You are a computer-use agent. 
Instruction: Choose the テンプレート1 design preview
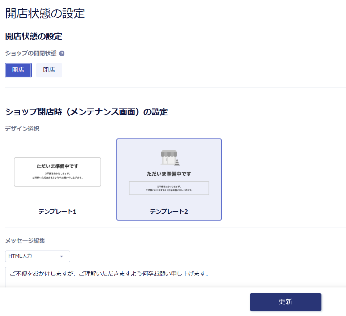click(57, 172)
